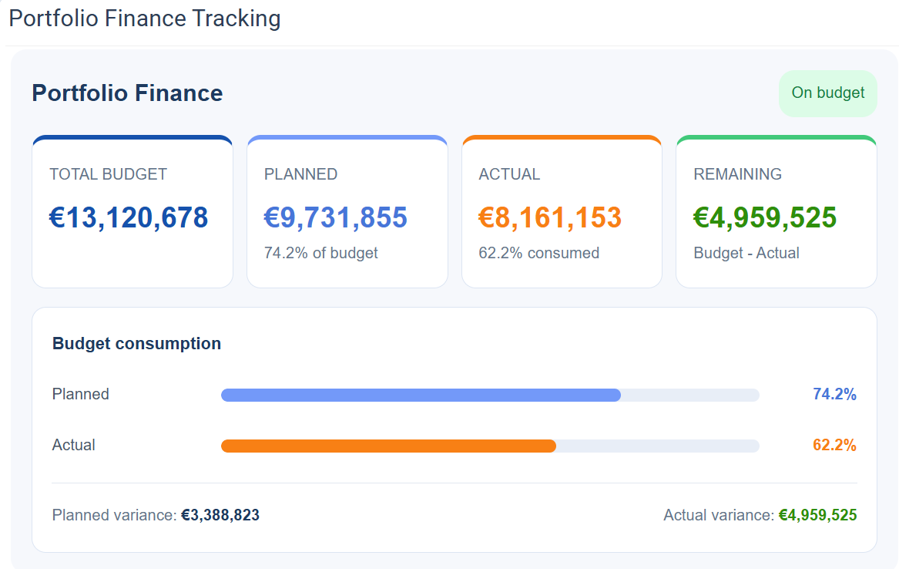
Task: Click the On budget status badge
Action: (x=827, y=93)
